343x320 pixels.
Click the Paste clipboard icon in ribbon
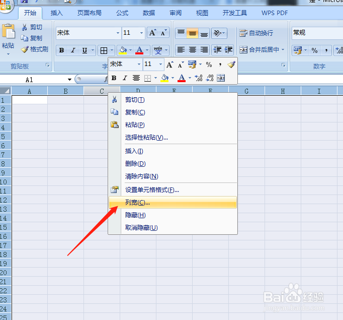point(9,31)
